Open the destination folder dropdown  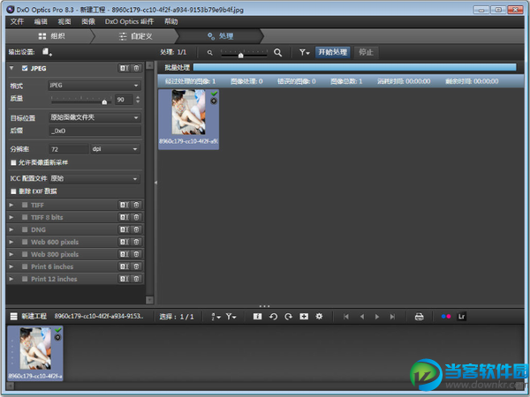click(x=95, y=116)
